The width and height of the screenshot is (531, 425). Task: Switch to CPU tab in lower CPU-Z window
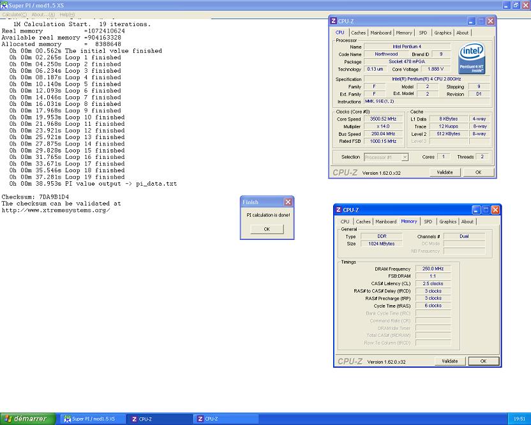point(345,221)
